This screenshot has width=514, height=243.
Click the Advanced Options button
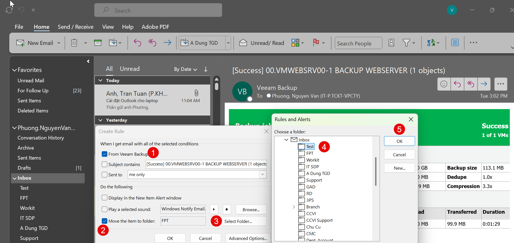pyautogui.click(x=248, y=238)
